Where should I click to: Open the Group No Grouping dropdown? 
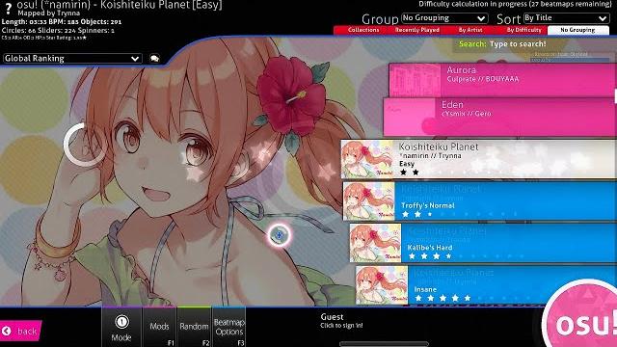click(444, 18)
